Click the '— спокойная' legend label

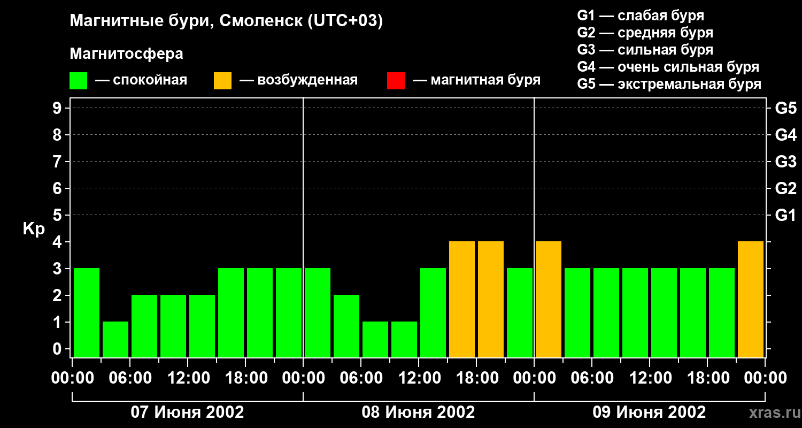pyautogui.click(x=141, y=81)
